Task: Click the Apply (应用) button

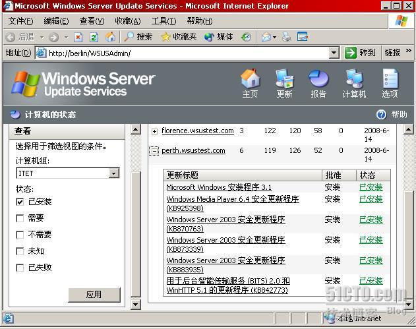Action: (x=94, y=295)
